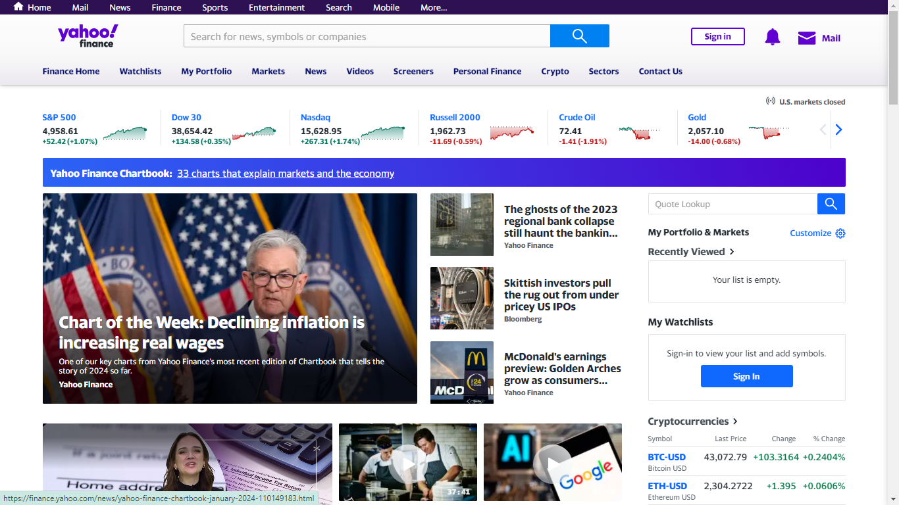Viewport: 899px width, 505px height.
Task: Open Nasdaq sparkline chart
Action: coord(383,133)
